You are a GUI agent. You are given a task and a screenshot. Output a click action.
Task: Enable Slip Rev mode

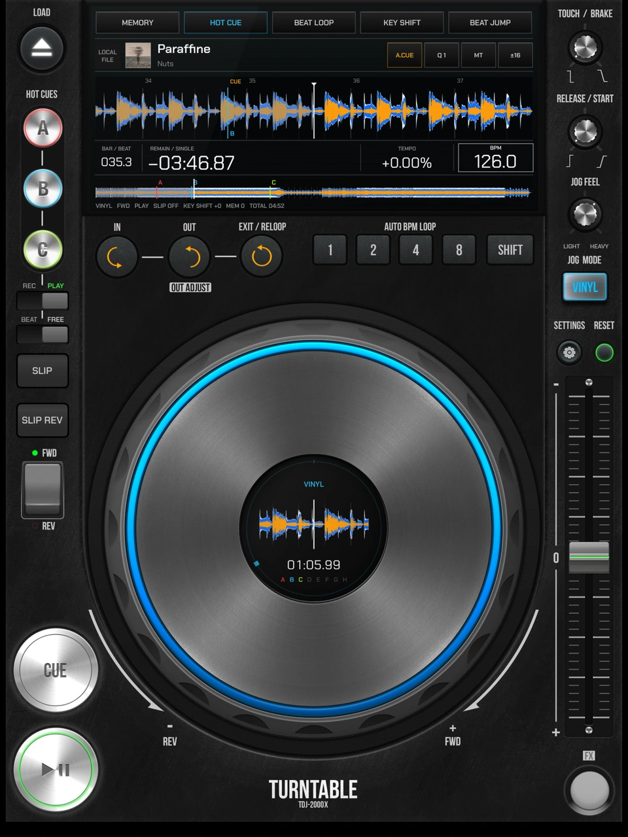point(43,420)
